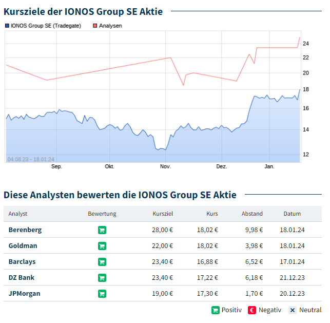This screenshot has width=330, height=323.
Task: Click Berenberg's green positive rating icon
Action: pyautogui.click(x=102, y=230)
